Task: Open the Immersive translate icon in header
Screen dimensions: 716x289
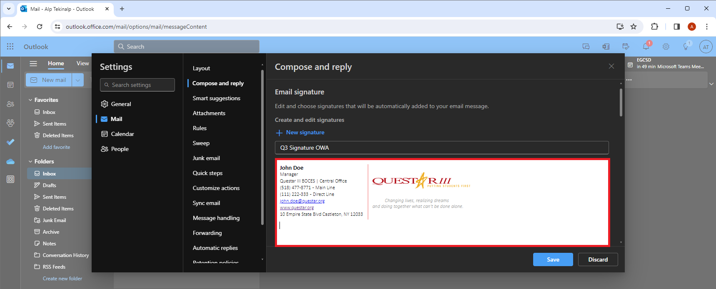Action: (606, 47)
